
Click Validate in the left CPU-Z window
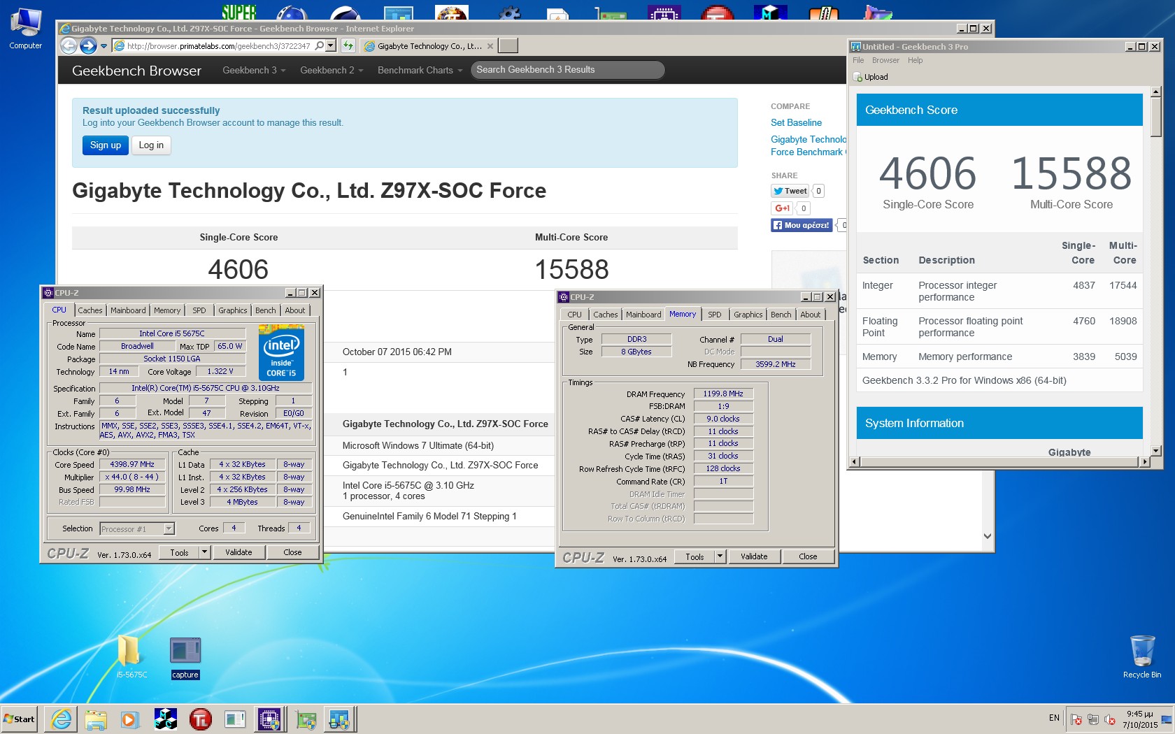coord(238,552)
